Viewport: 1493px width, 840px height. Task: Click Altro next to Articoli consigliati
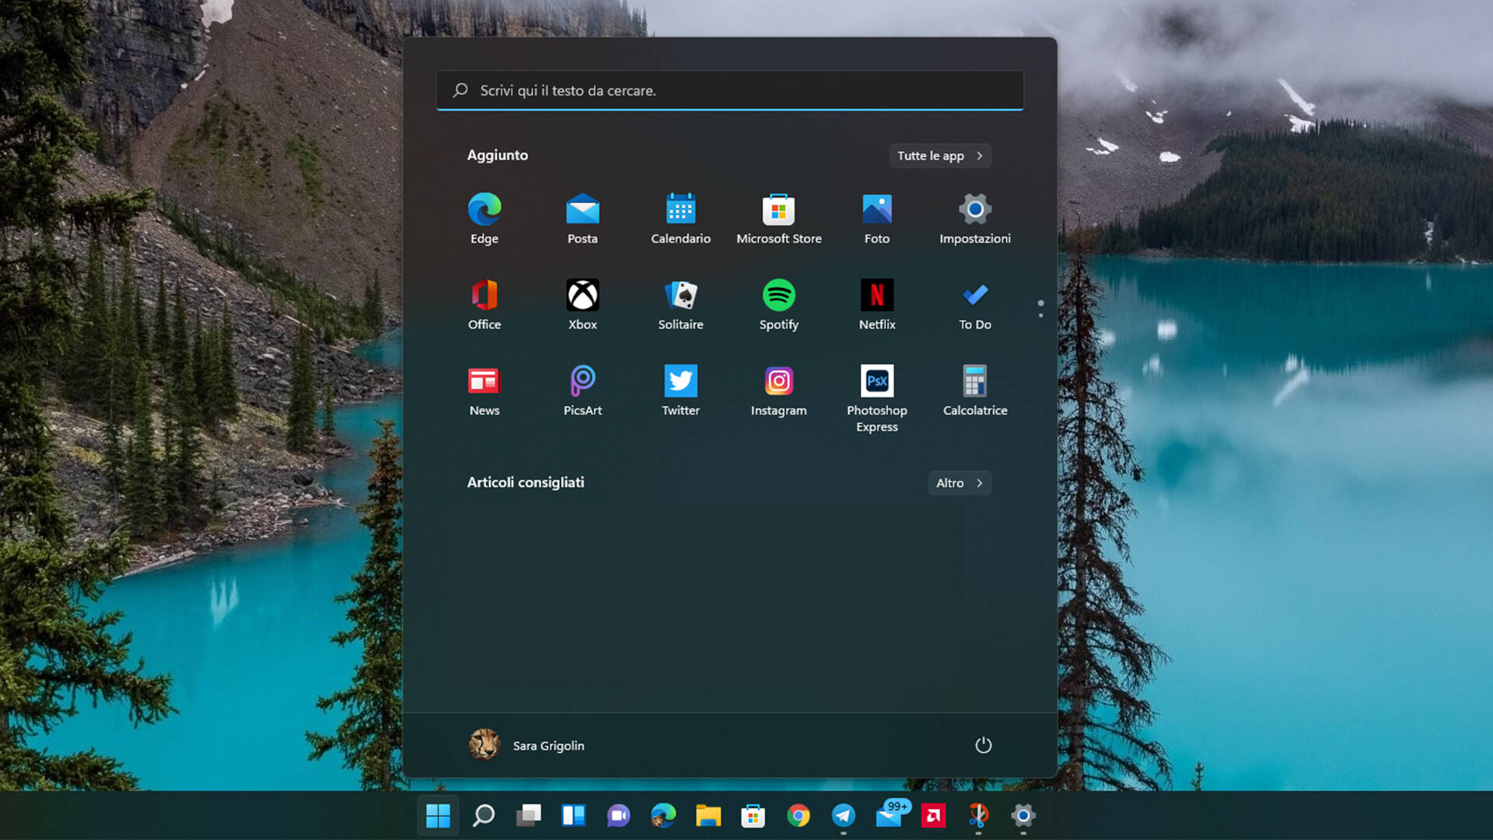tap(959, 483)
